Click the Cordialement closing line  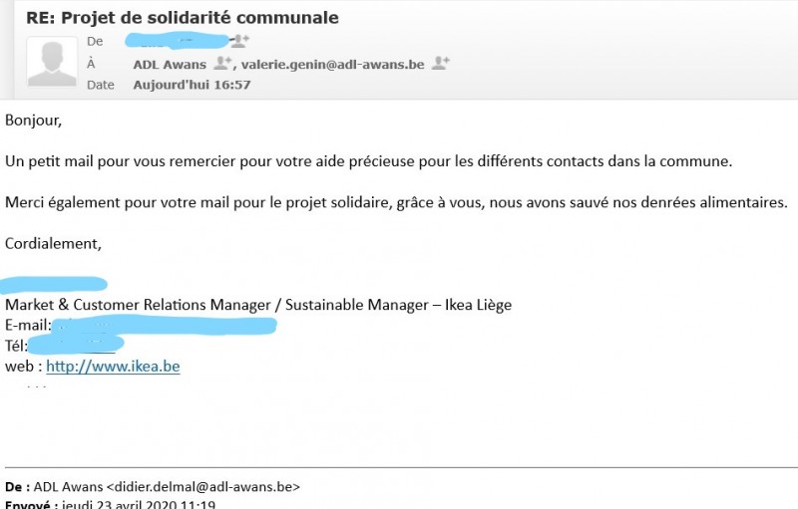pyautogui.click(x=54, y=244)
